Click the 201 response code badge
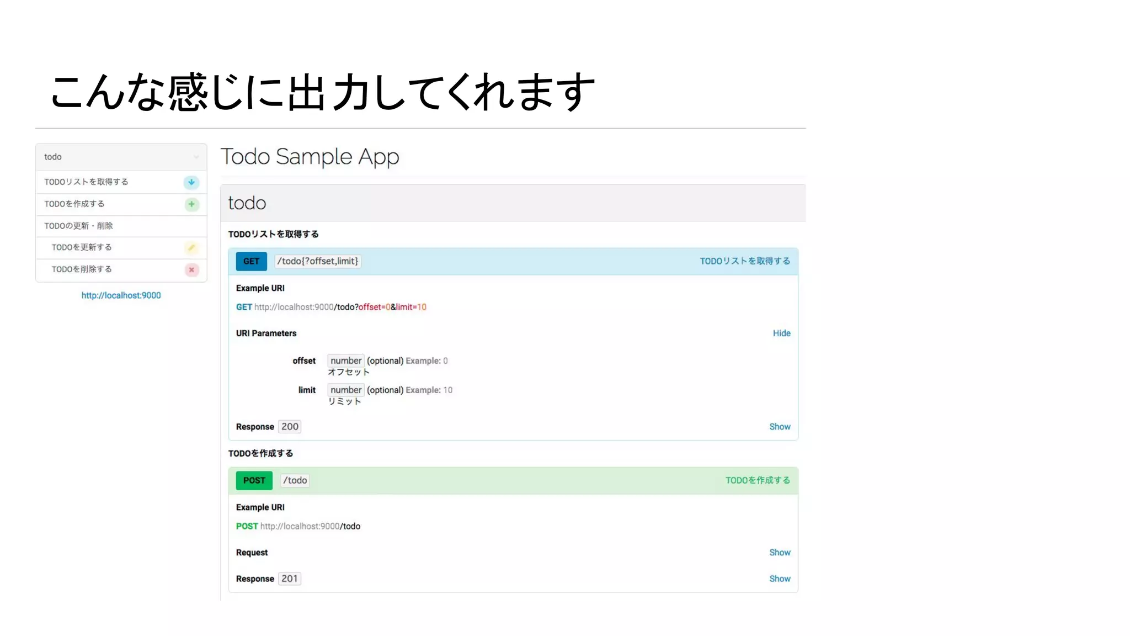The image size is (1130, 636). pos(290,579)
